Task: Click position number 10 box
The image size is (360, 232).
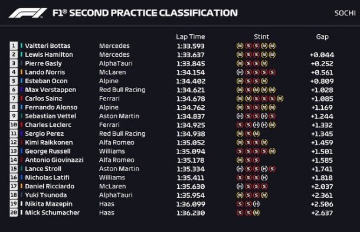Action: (x=14, y=125)
